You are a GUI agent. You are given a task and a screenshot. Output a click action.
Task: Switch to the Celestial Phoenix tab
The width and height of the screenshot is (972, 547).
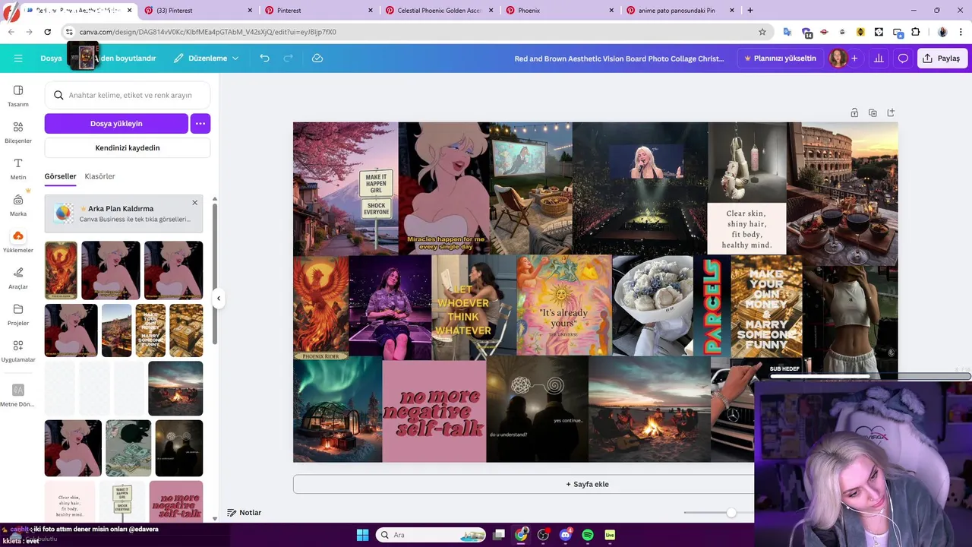tap(437, 11)
